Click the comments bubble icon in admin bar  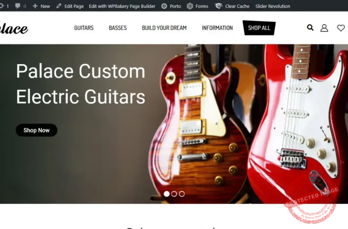pos(18,6)
